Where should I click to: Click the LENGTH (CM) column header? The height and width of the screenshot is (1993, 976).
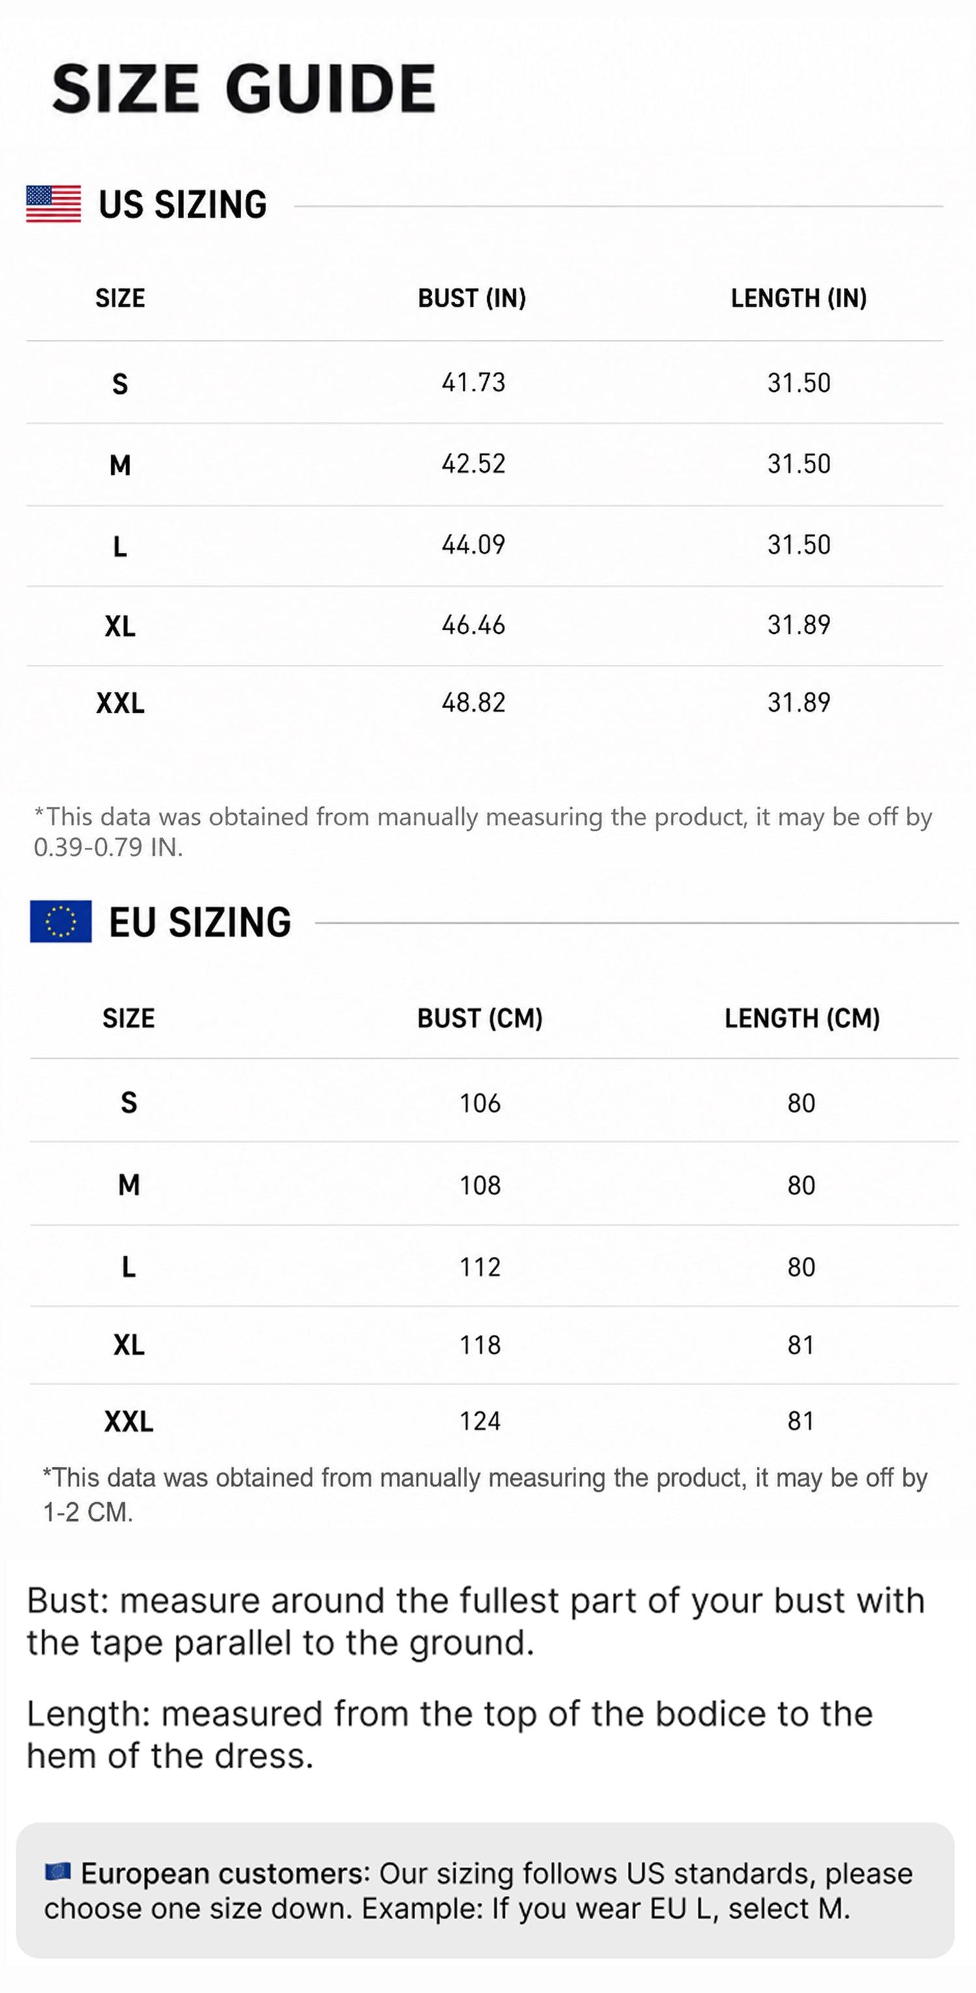(802, 1018)
